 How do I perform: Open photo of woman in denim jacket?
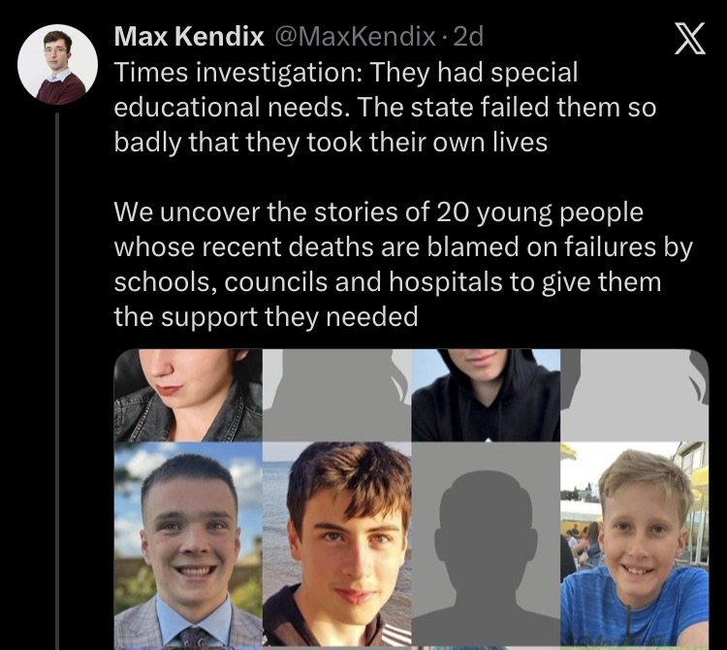(x=188, y=395)
